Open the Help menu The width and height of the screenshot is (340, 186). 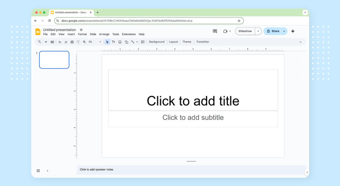141,34
